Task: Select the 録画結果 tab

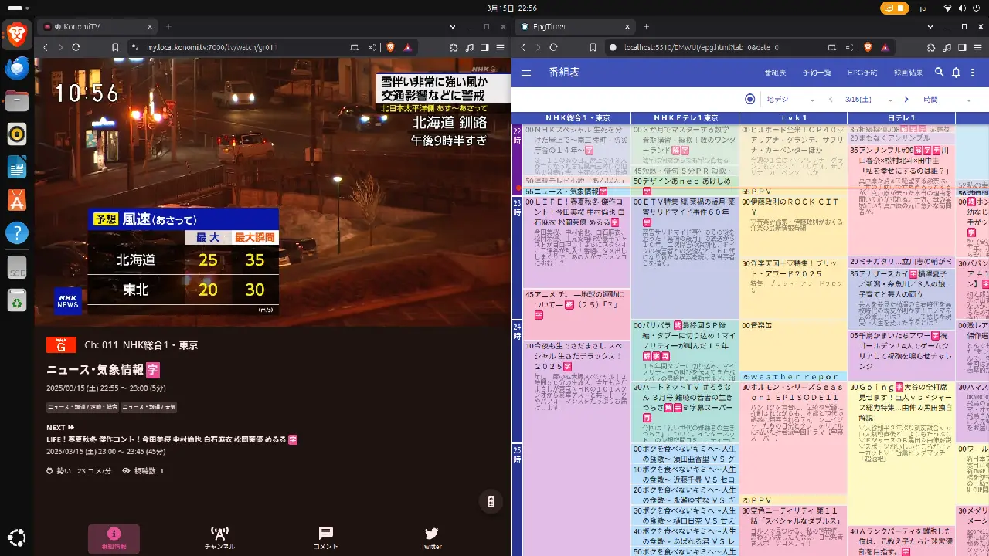Action: pos(907,73)
